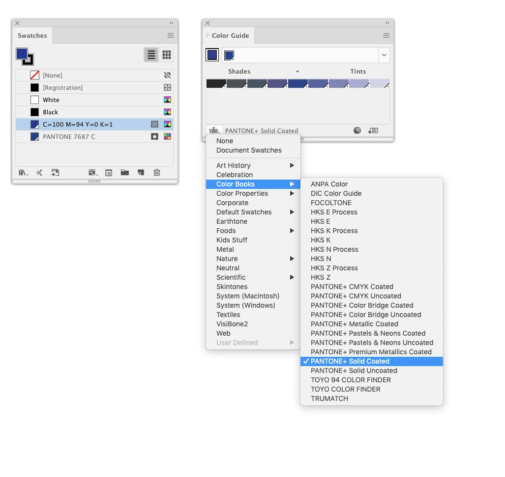This screenshot has height=477, width=505.
Task: Choose Skintones from the menu
Action: [x=253, y=287]
